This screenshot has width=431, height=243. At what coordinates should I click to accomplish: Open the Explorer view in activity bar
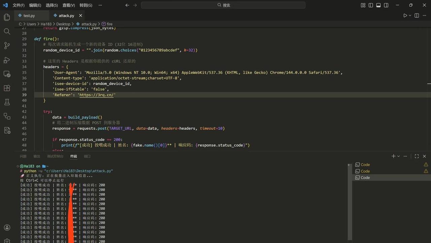pos(7,17)
